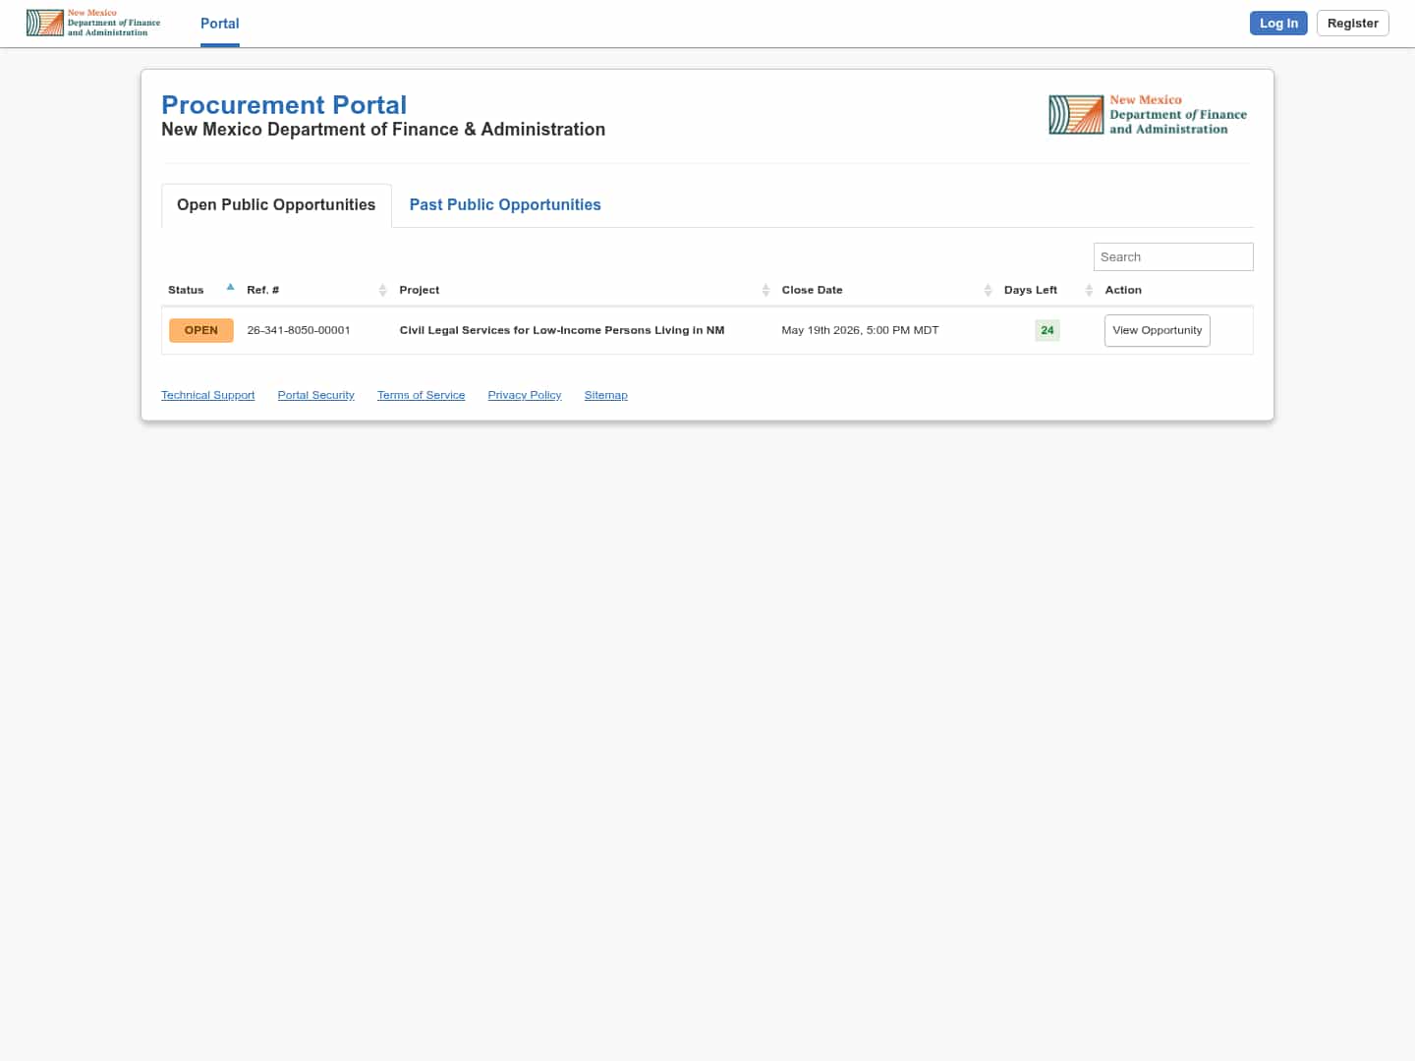The width and height of the screenshot is (1415, 1061).
Task: Switch to Past Public Opportunities tab
Action: point(505,204)
